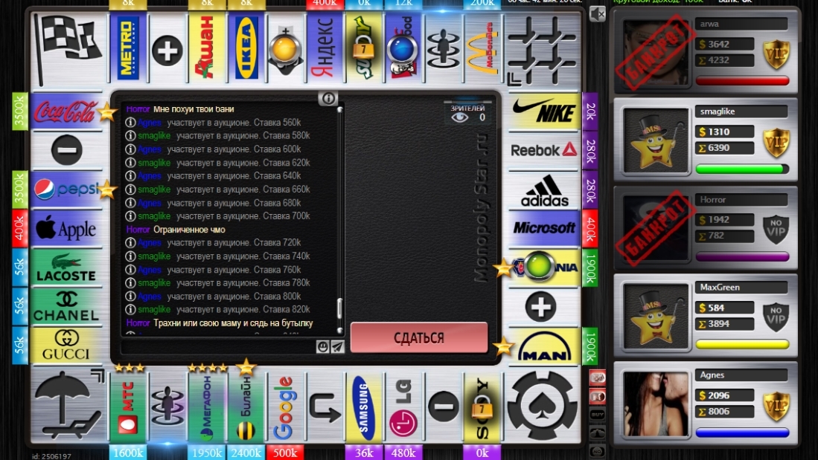Select the MAN property cell

[x=544, y=346]
